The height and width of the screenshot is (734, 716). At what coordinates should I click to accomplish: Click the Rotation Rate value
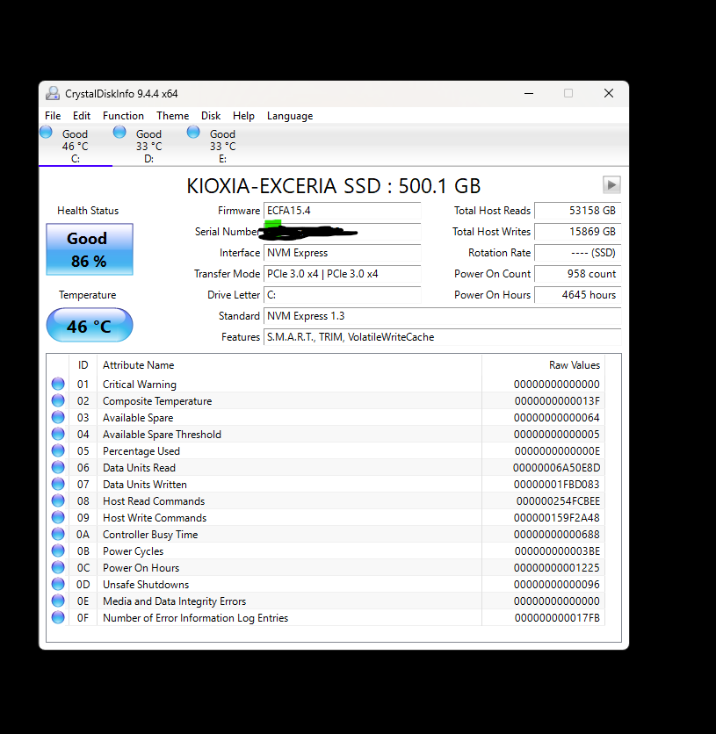pos(578,253)
